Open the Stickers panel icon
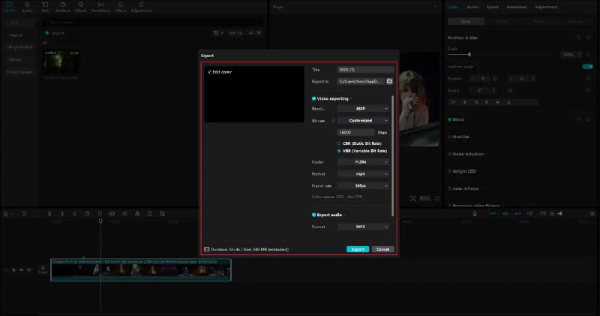 62,6
